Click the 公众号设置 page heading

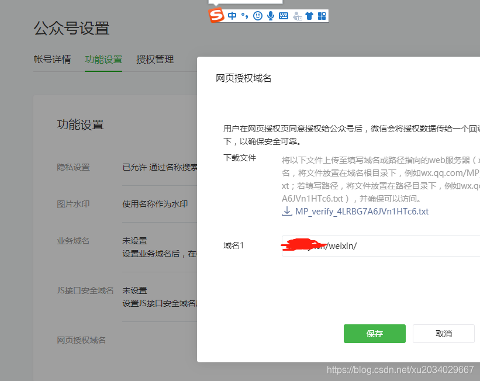pyautogui.click(x=72, y=28)
